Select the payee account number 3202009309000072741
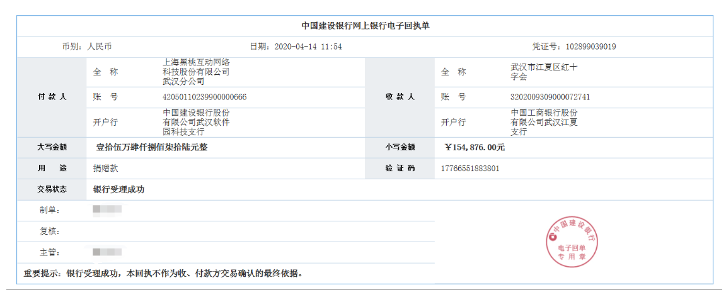The height and width of the screenshot is (295, 726). pos(550,97)
